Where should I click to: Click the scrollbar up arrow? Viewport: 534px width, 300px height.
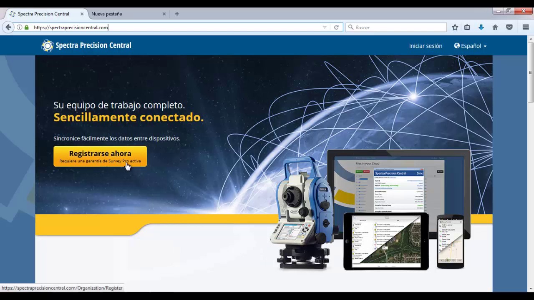531,39
